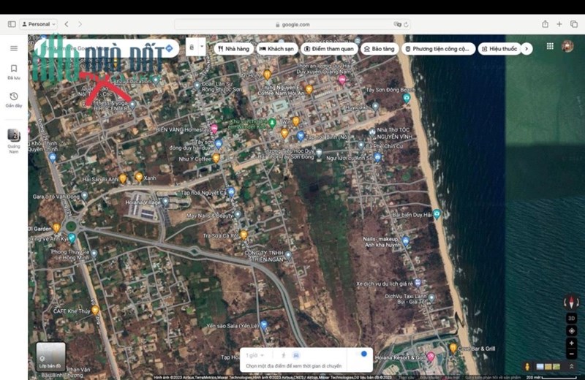The height and width of the screenshot is (380, 585).
Task: Click the Tây Sơn Đông Beach pin
Action: (x=407, y=98)
